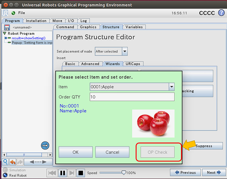Go to Next screen
Screen dimensions: 227x179
(214, 173)
